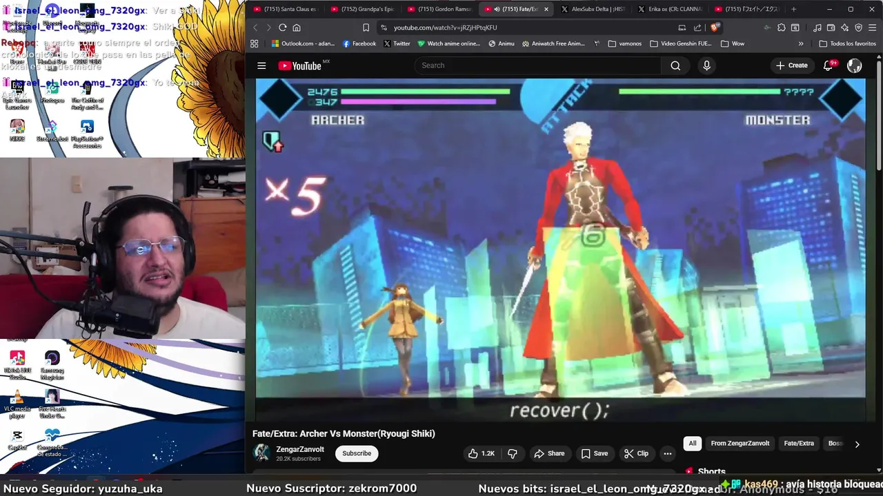Click the Share button under the video

point(549,453)
